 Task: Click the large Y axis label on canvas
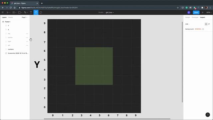point(37,64)
